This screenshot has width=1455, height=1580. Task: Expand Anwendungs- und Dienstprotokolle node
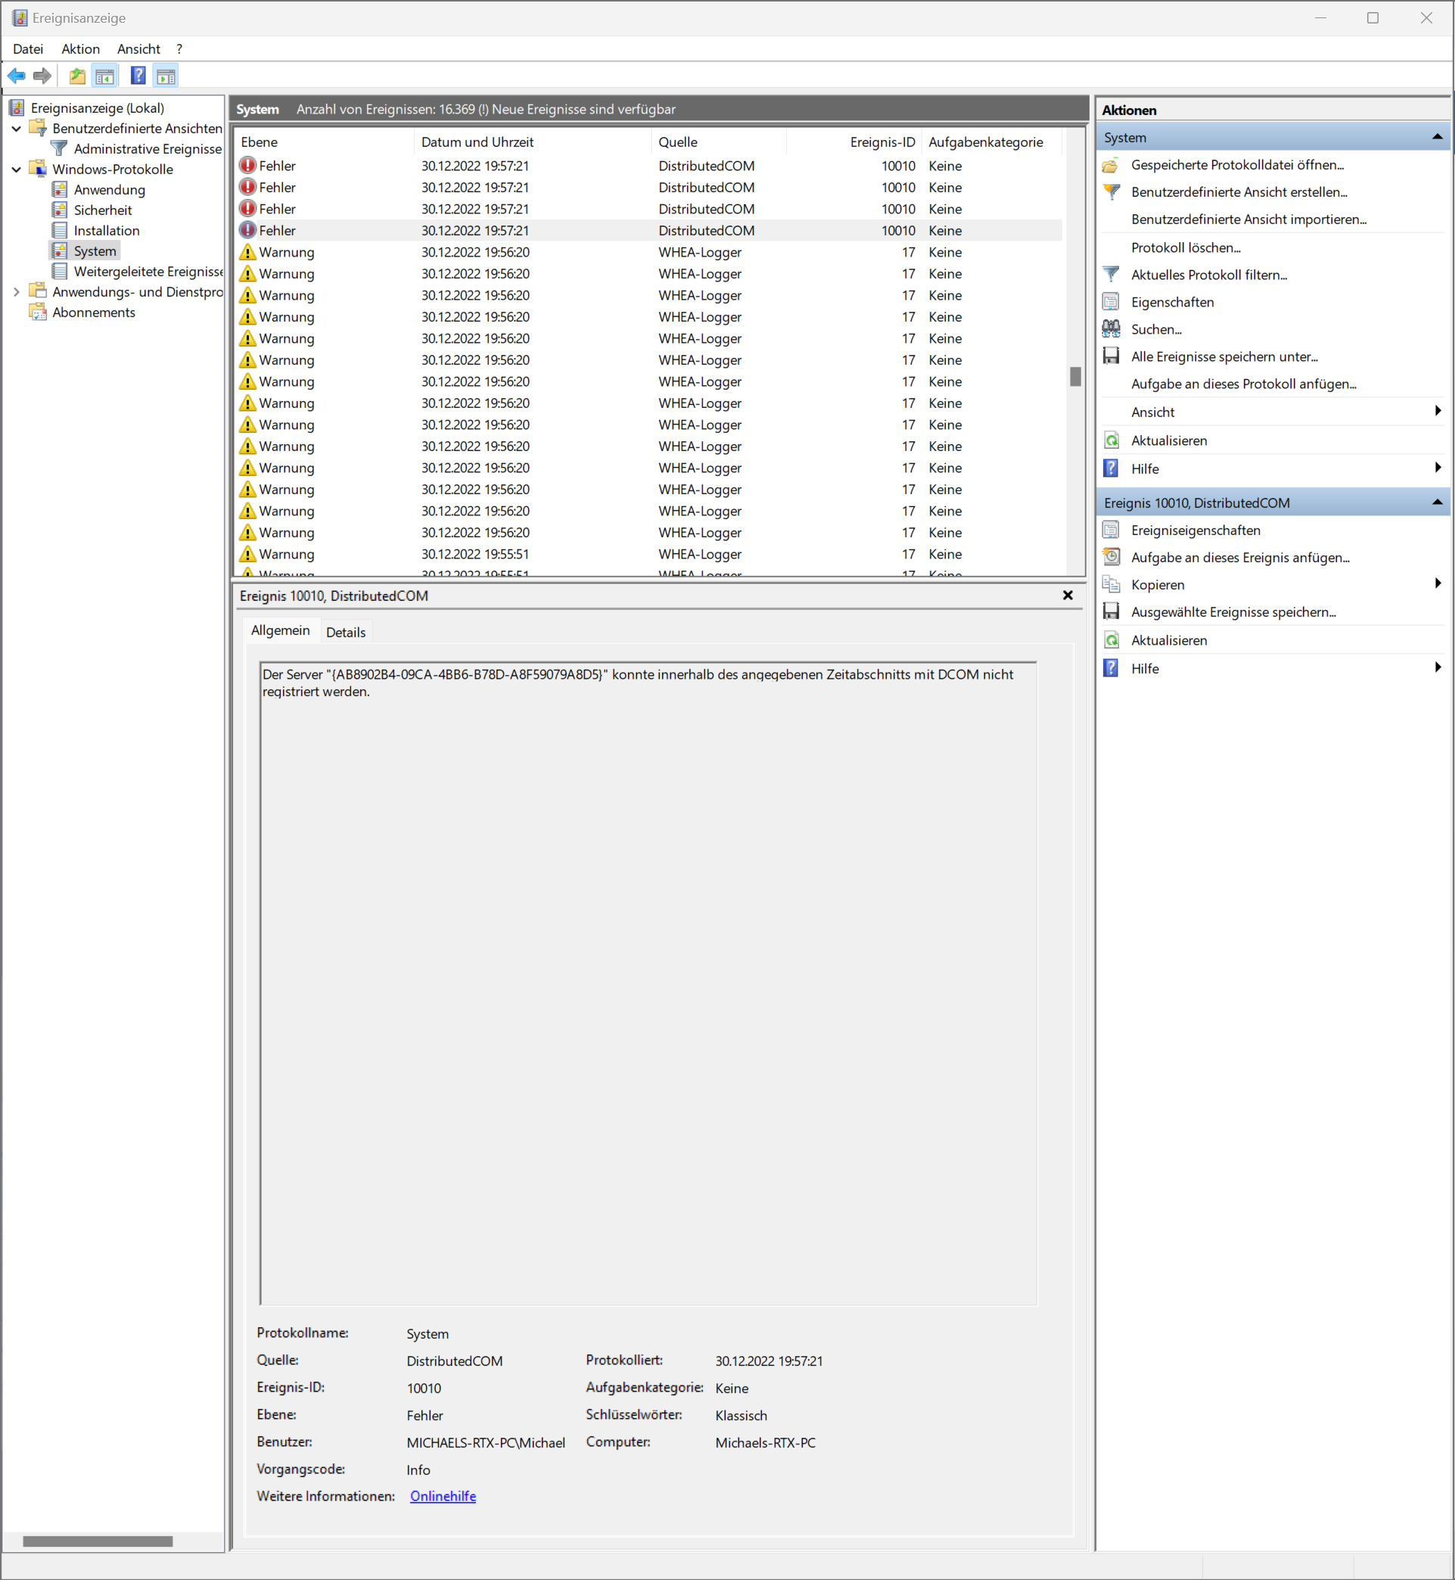[17, 292]
